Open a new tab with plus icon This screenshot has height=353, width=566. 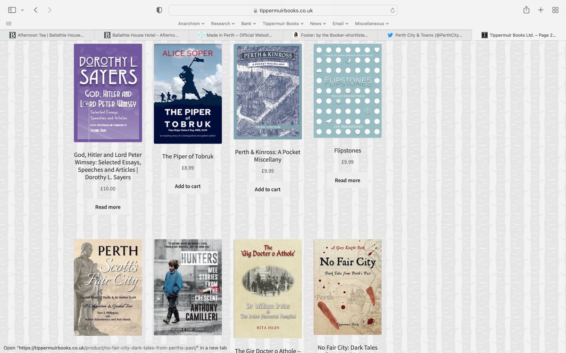click(541, 10)
